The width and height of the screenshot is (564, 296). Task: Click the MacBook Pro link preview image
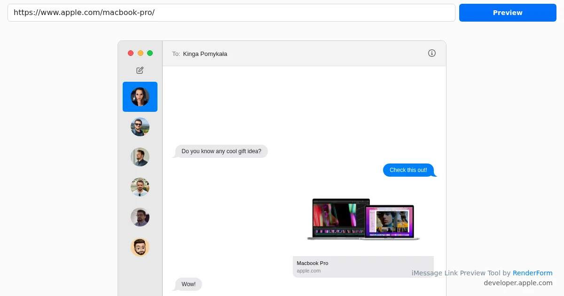pos(363,219)
